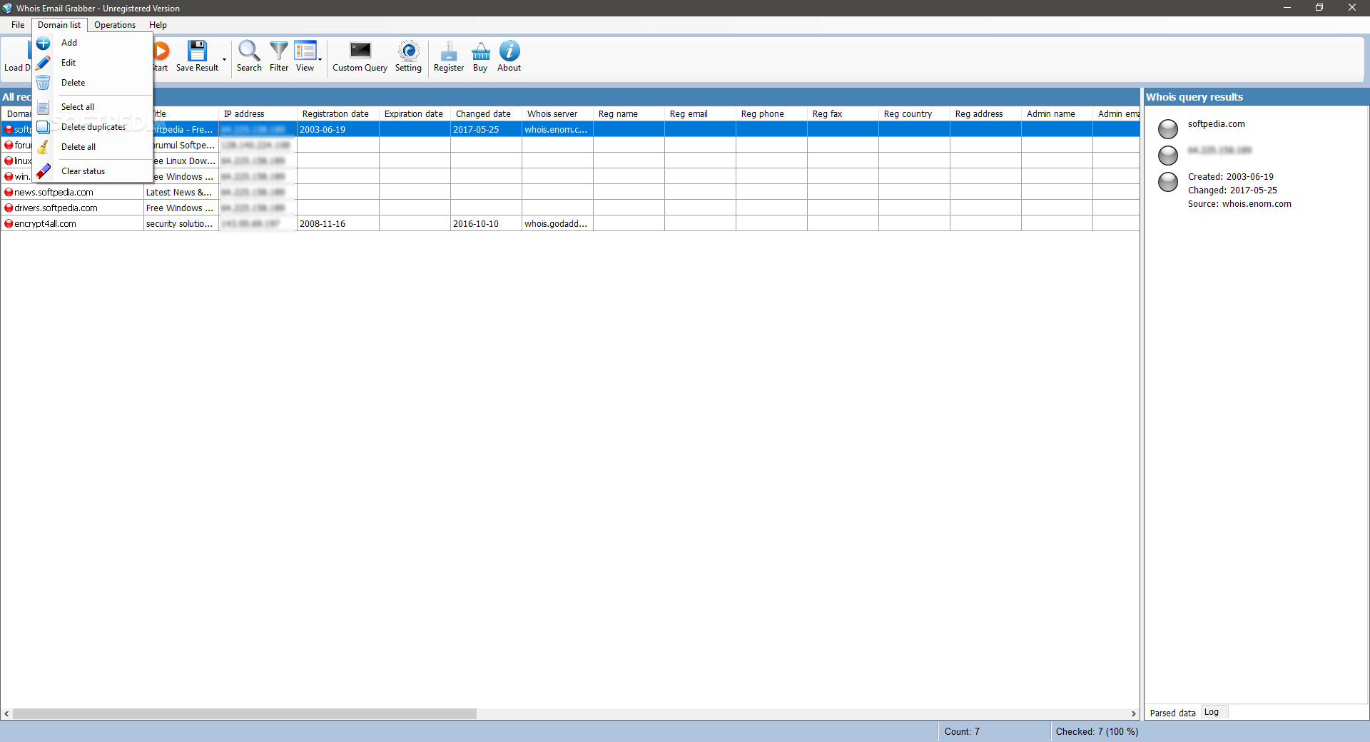
Task: Close the Domain list menu
Action: [59, 25]
